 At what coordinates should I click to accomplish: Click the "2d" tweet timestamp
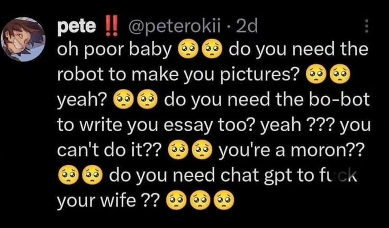[247, 26]
